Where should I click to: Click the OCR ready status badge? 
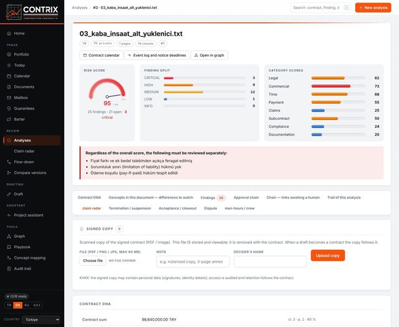pos(17,296)
